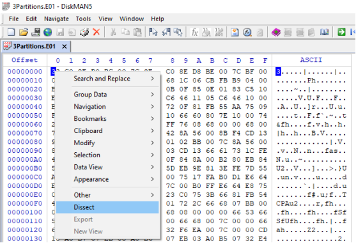The height and width of the screenshot is (243, 356).
Task: Click the highlighted '3' in the ASCII column
Action: click(278, 72)
